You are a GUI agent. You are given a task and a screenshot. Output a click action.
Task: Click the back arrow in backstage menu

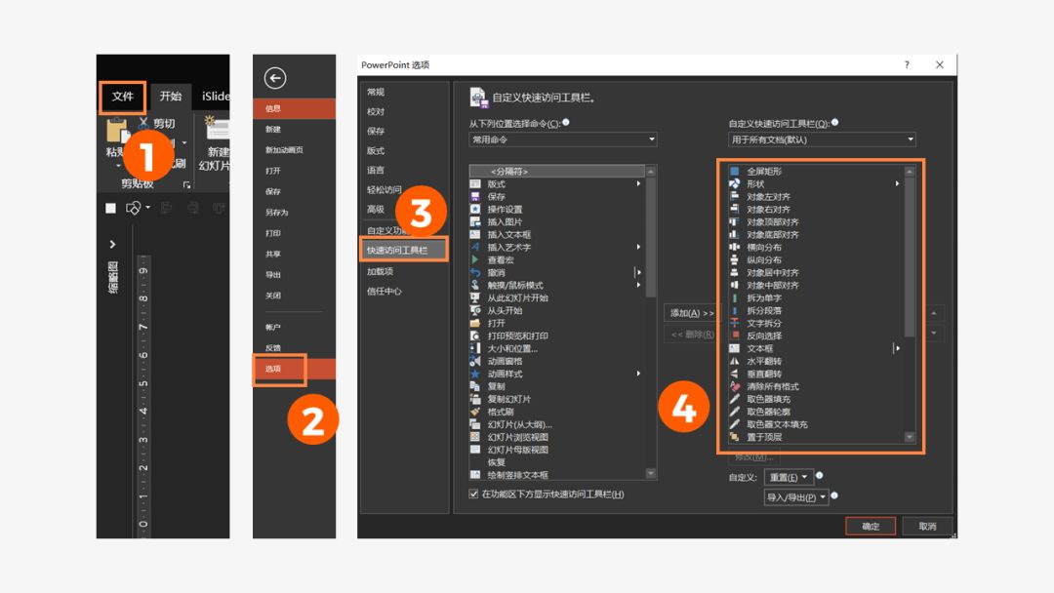click(x=275, y=79)
